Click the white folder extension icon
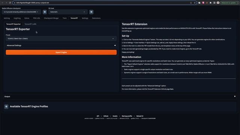240x135 pixels. pos(199,3)
